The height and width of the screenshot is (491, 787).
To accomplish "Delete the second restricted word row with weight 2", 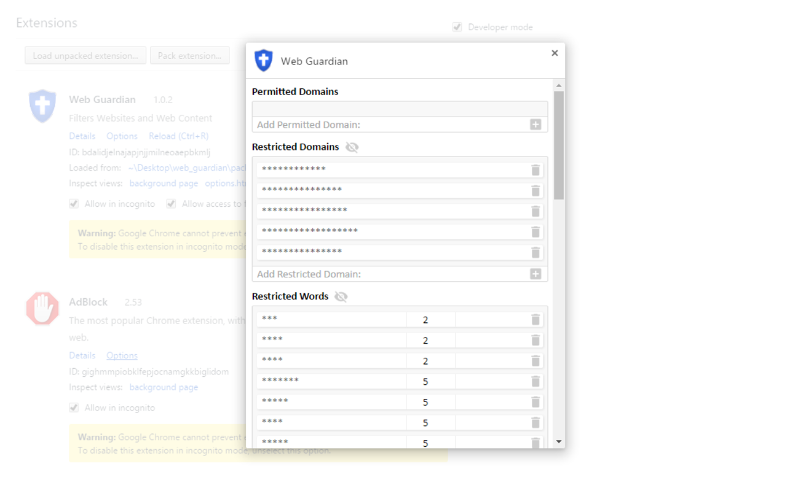I will [536, 340].
